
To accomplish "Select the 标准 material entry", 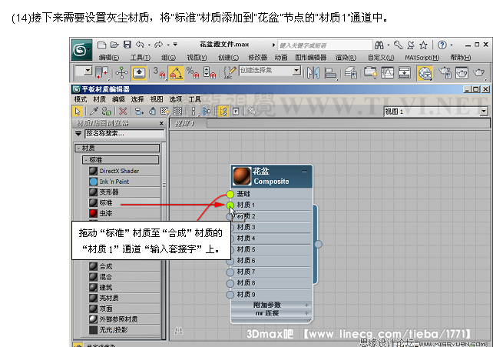I will coord(124,202).
